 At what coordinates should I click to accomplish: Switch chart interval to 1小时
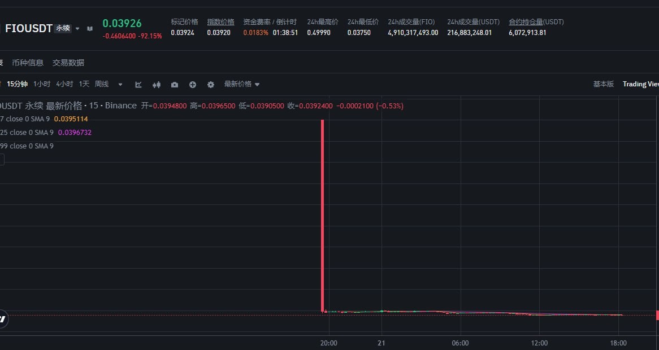[x=42, y=84]
